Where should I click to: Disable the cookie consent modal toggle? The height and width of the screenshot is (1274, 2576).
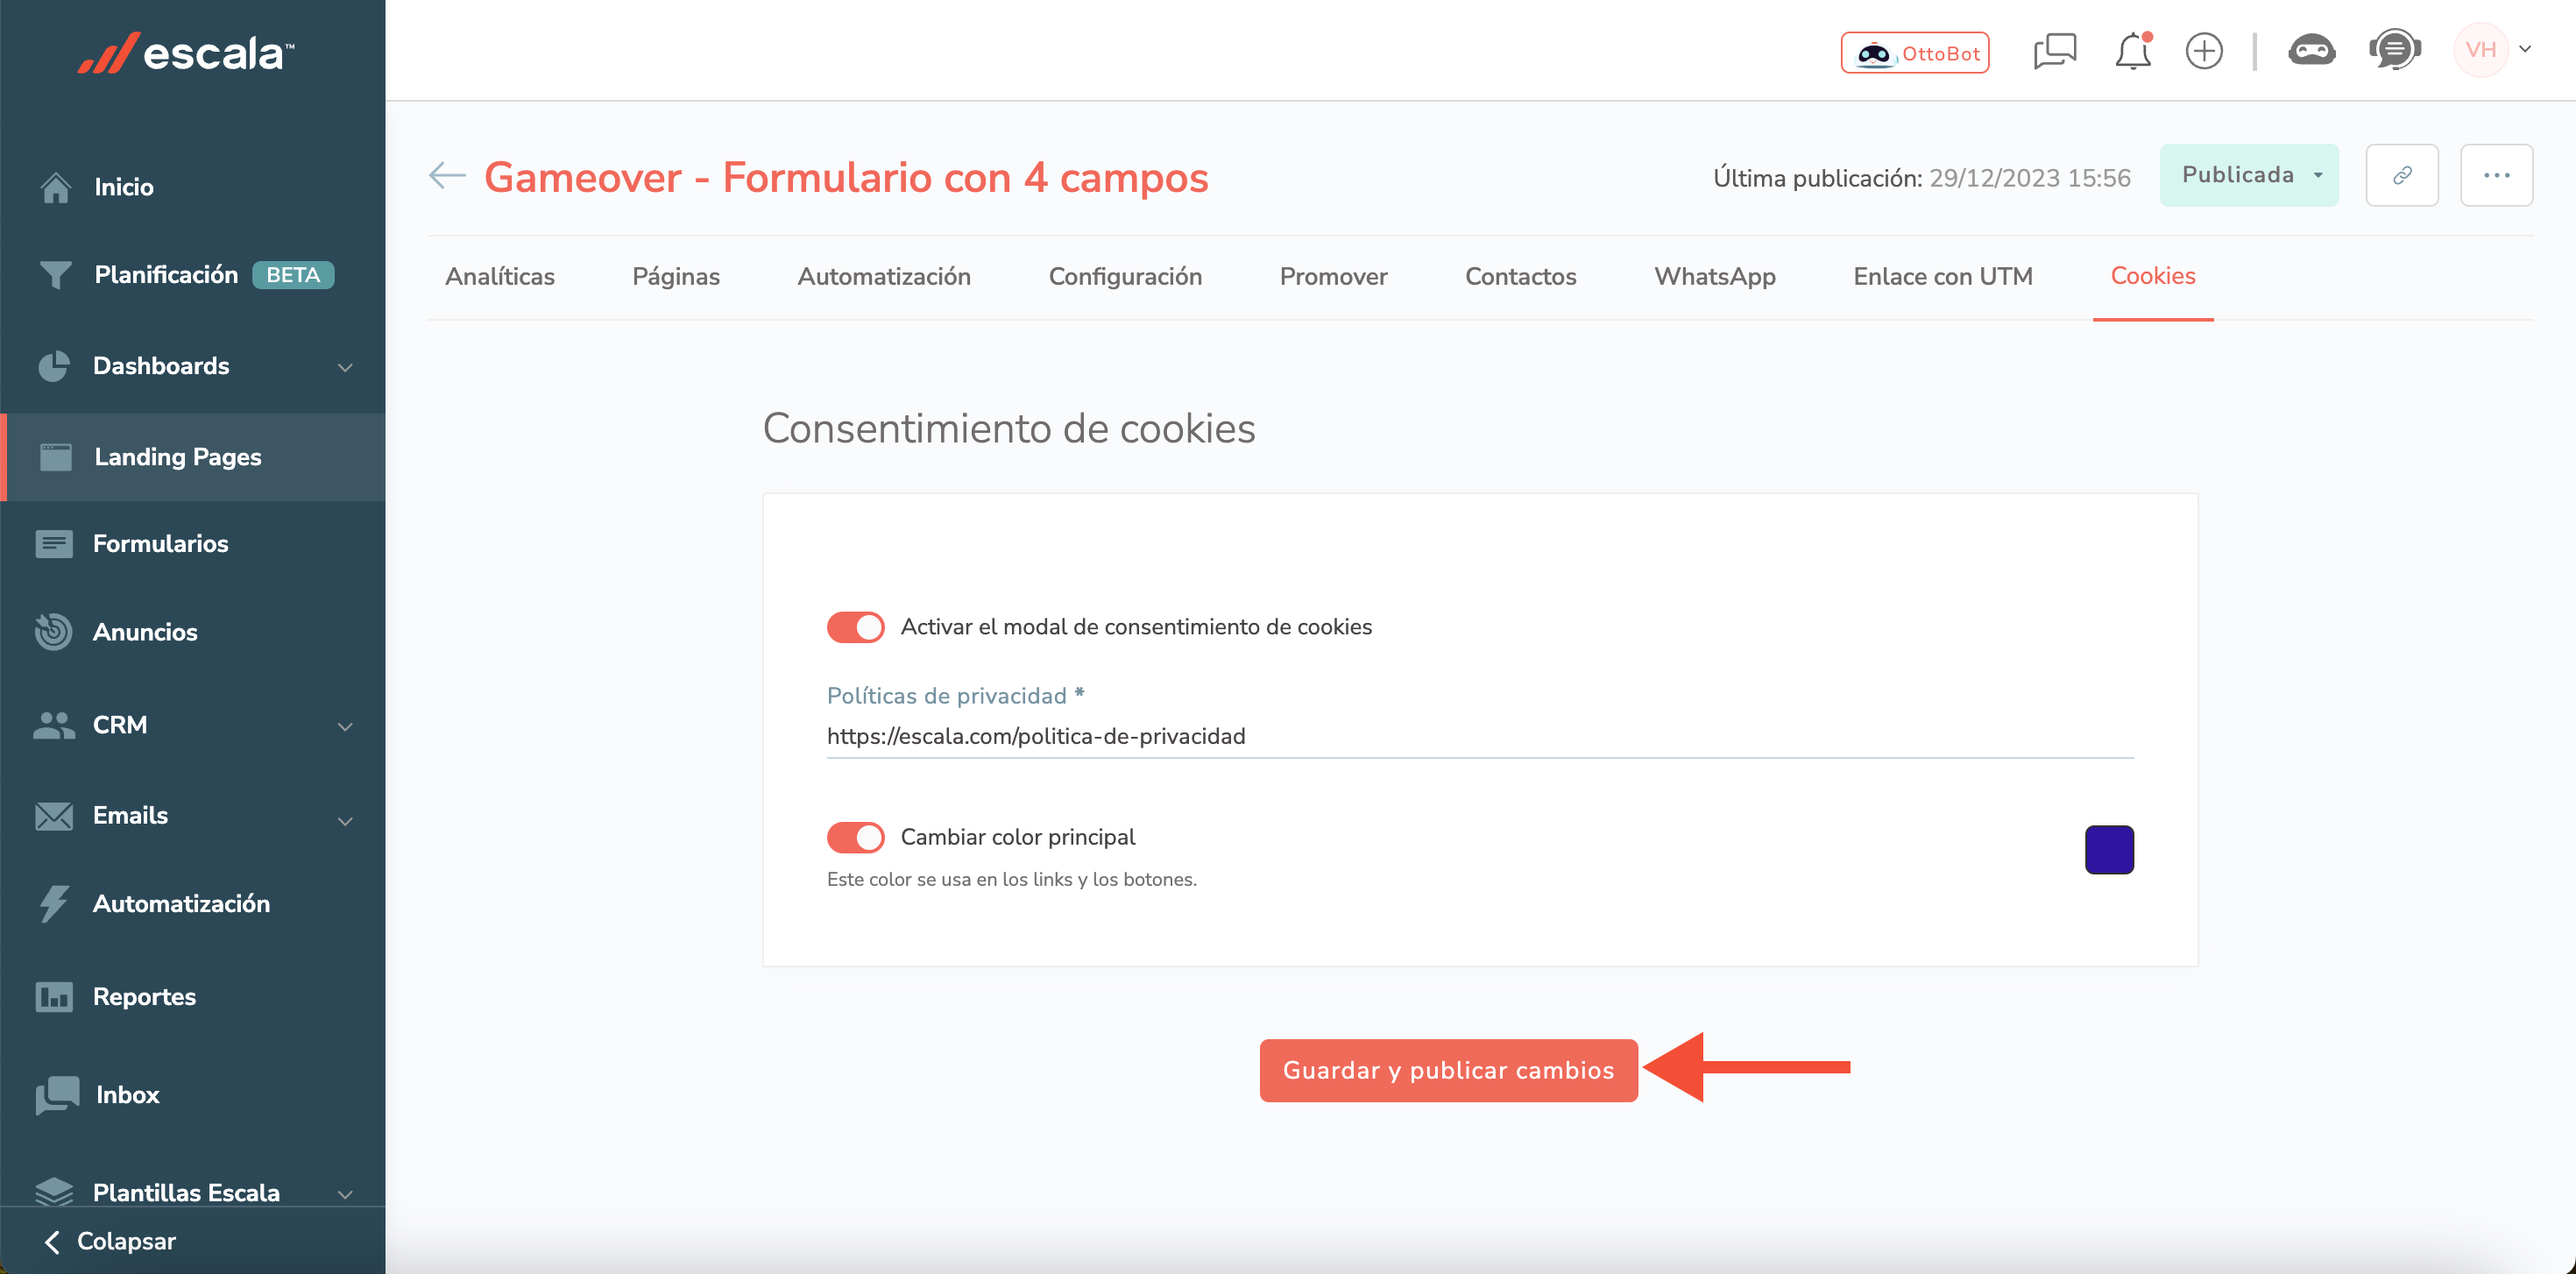pyautogui.click(x=855, y=627)
